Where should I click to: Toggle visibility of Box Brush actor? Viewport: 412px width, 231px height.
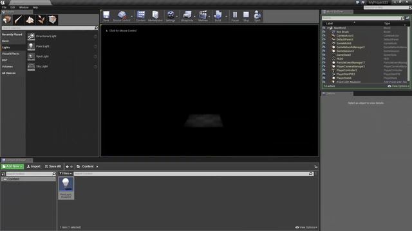click(324, 31)
